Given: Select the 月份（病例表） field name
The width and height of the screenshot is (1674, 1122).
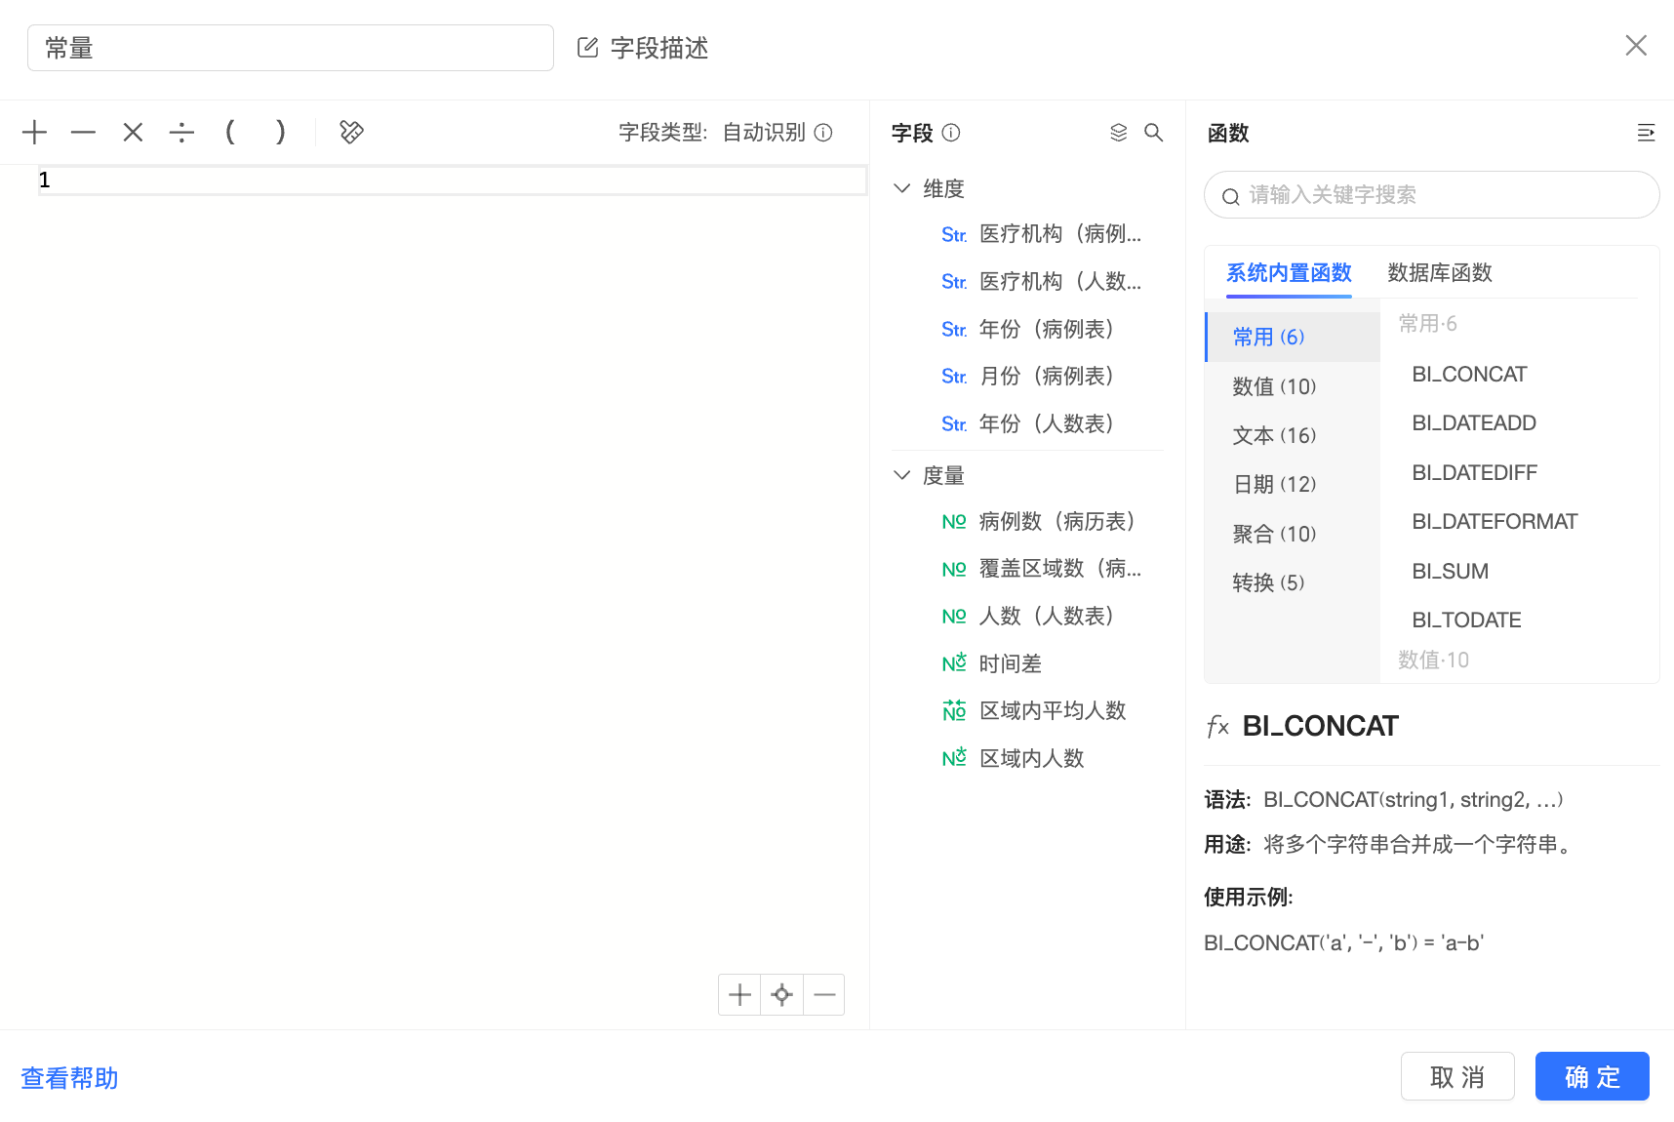Looking at the screenshot, I should [x=1047, y=377].
